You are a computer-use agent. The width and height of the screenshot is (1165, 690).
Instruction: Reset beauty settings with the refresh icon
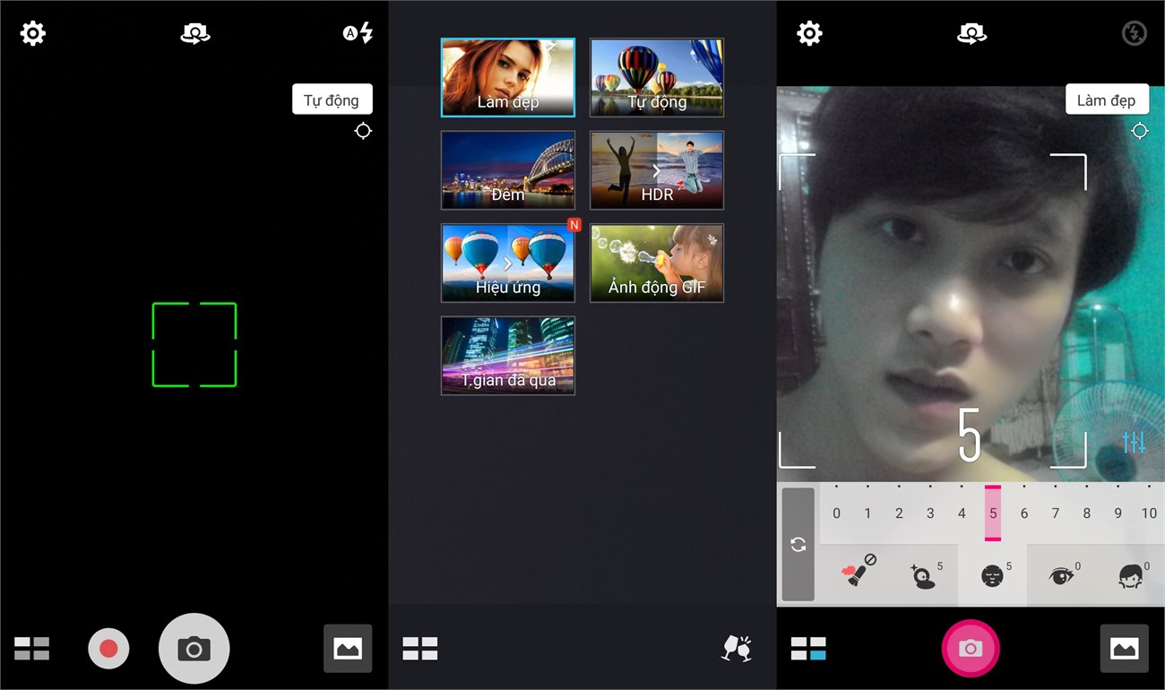click(x=798, y=544)
